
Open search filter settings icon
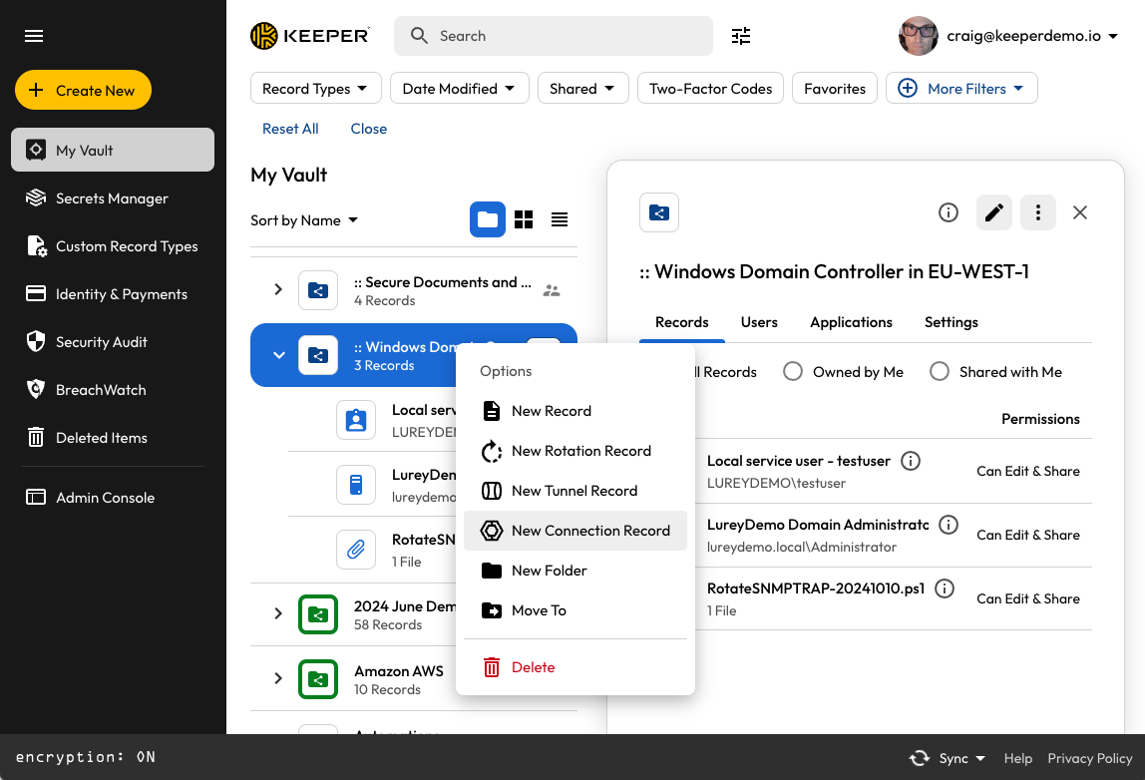741,36
